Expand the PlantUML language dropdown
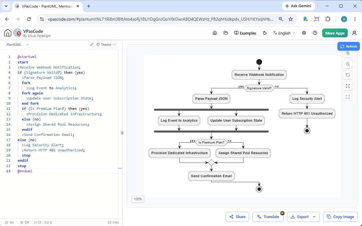Viewport: 362px width, 226px height. tap(18, 45)
